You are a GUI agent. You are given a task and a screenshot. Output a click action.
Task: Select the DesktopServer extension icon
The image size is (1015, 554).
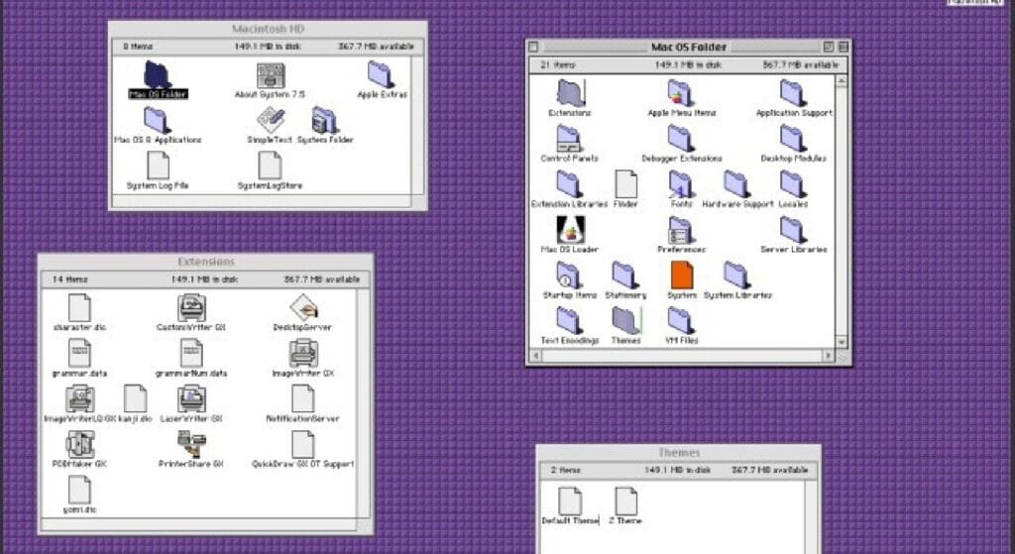303,308
